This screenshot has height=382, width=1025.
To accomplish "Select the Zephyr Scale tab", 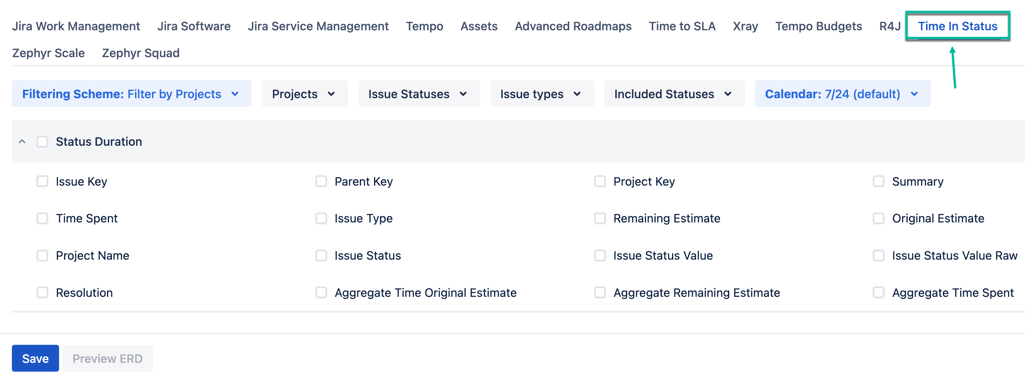I will coord(48,53).
